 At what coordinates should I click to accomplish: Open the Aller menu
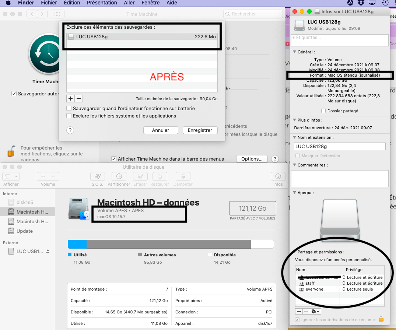pyautogui.click(x=129, y=3)
